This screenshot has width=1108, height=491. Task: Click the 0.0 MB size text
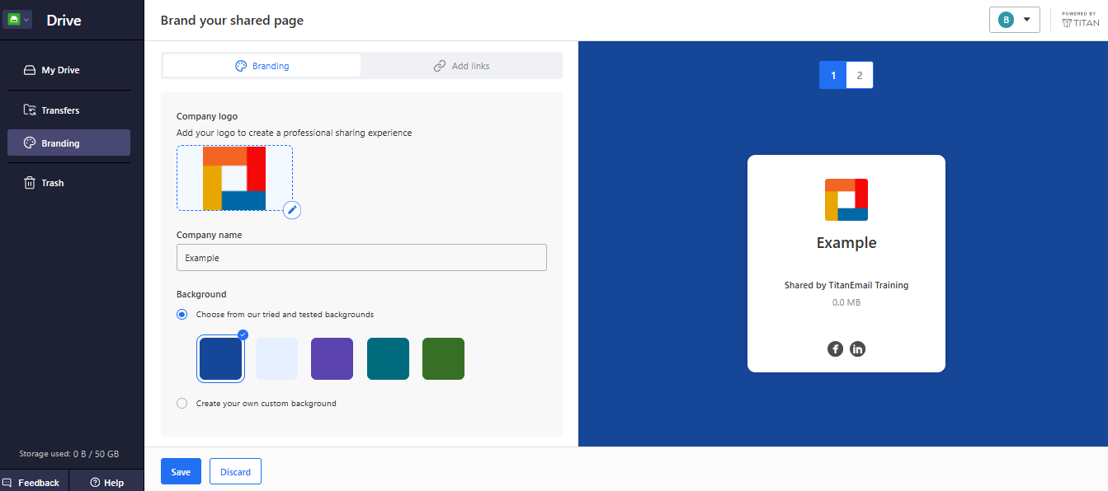[846, 302]
